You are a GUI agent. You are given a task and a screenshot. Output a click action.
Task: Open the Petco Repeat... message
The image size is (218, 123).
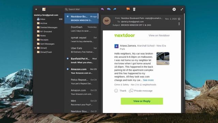81,82
